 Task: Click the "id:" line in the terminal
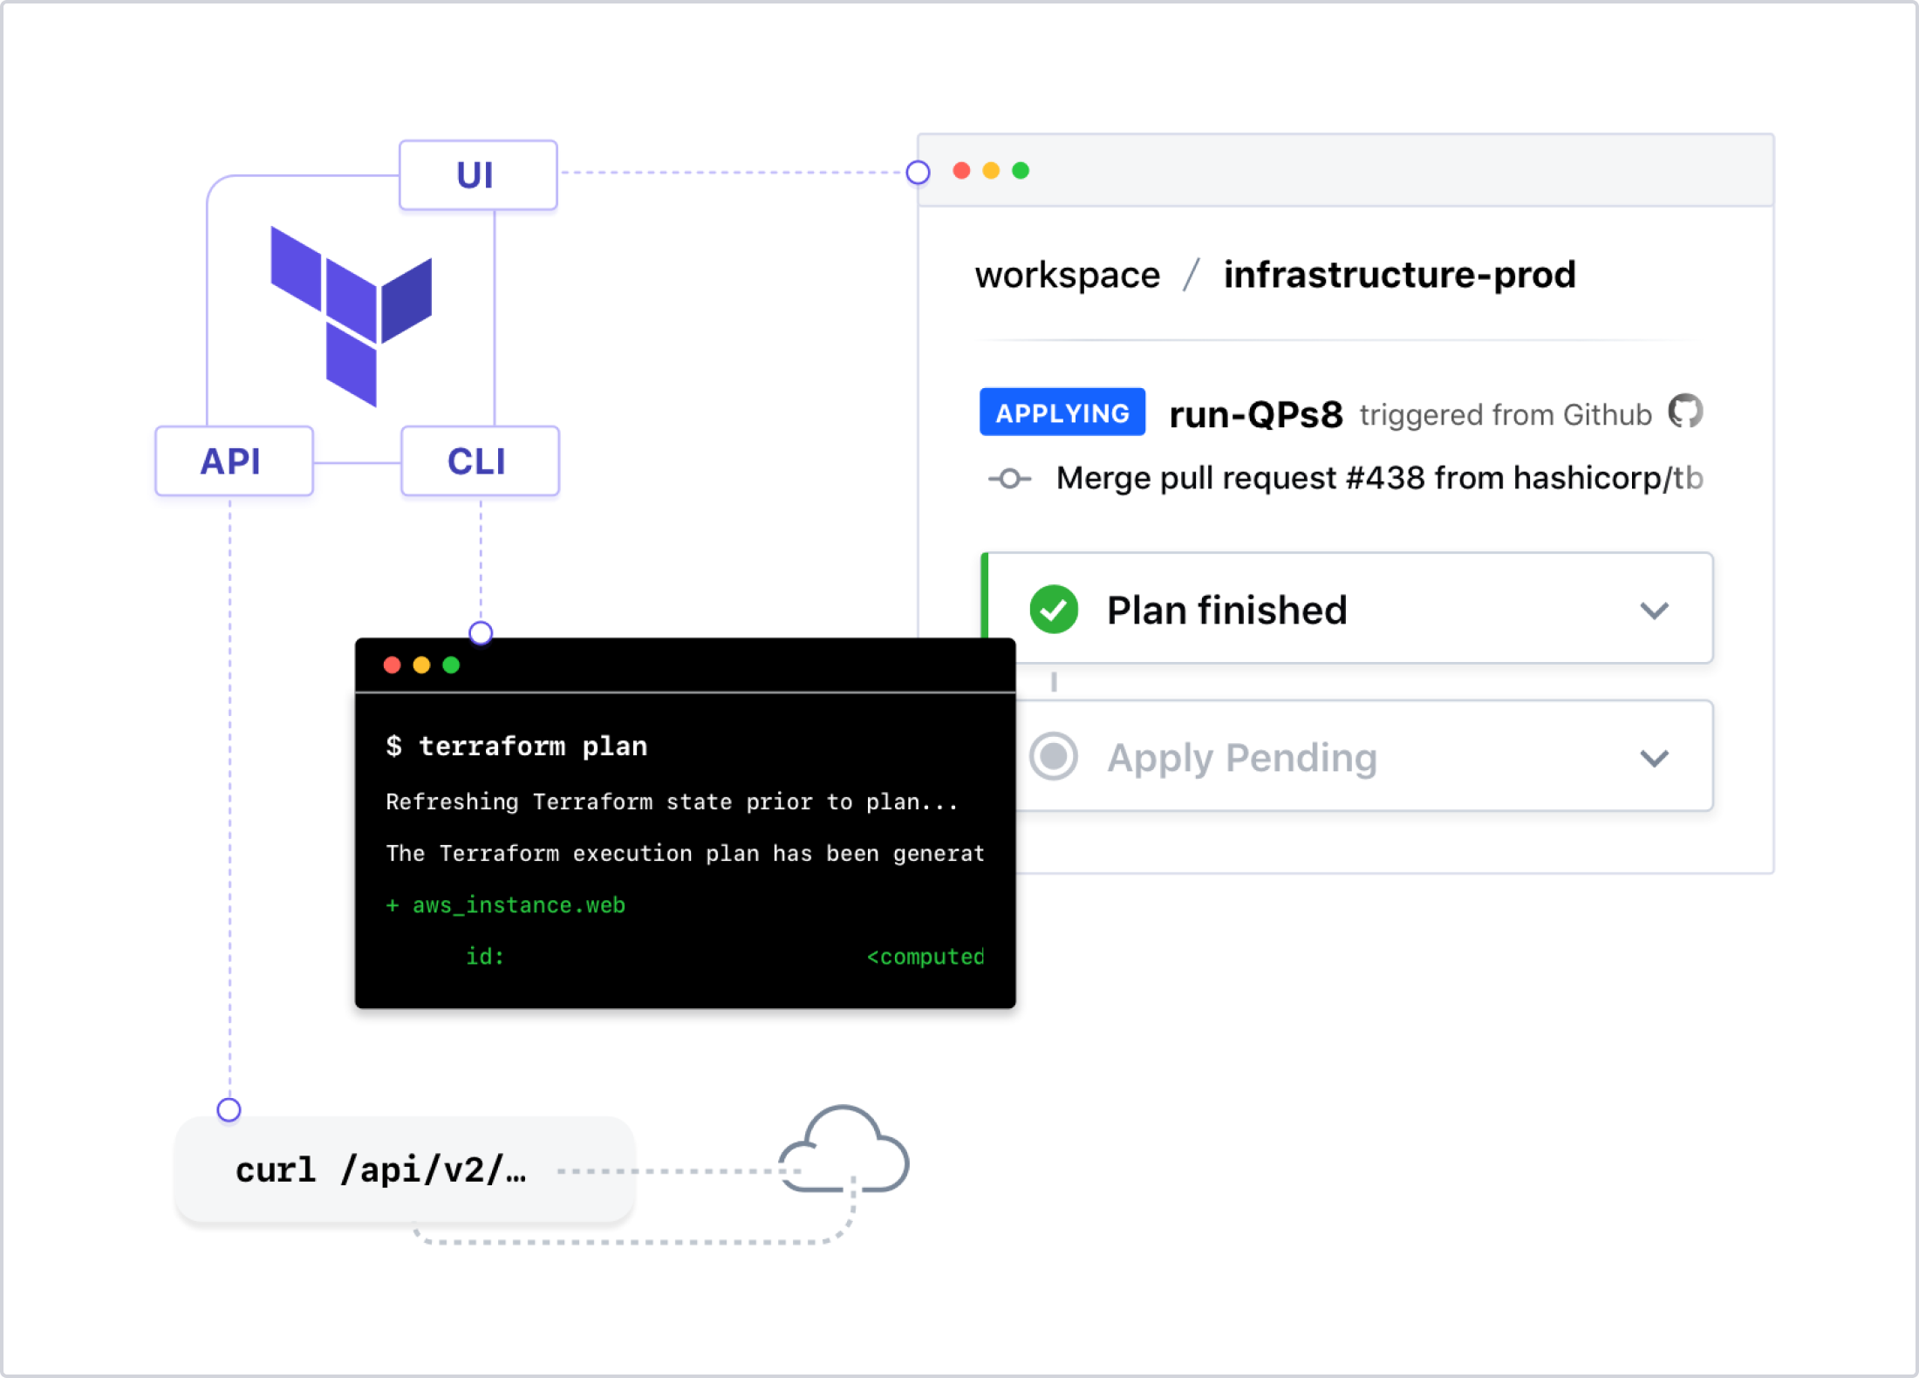point(485,957)
